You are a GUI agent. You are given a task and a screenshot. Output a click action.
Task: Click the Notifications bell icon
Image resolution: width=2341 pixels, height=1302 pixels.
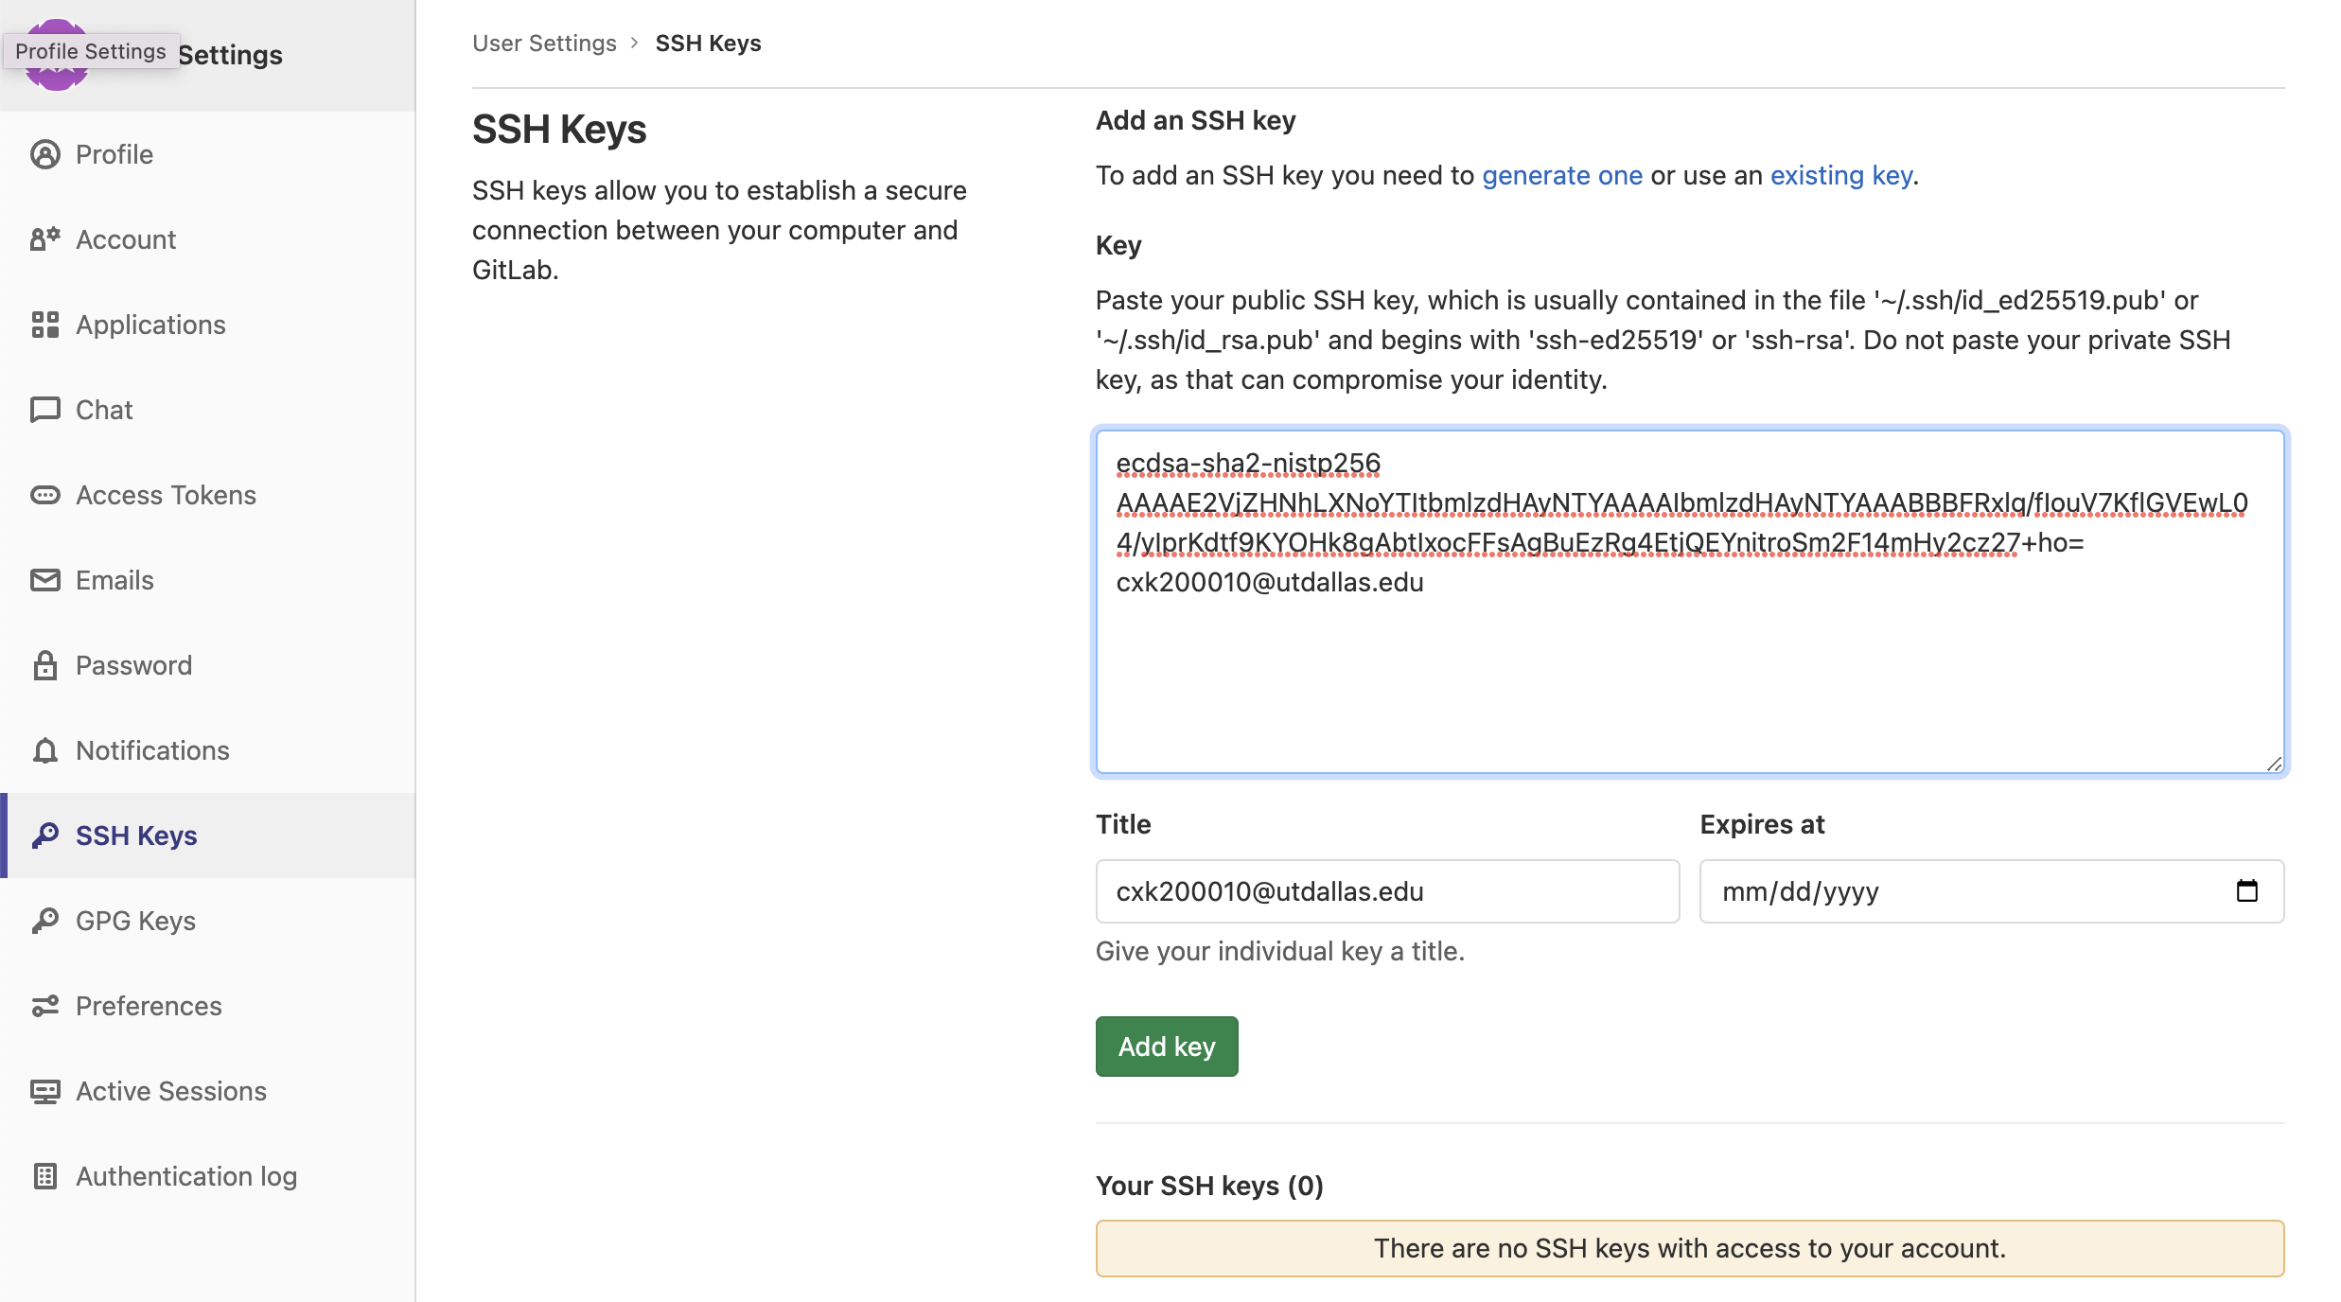click(44, 750)
